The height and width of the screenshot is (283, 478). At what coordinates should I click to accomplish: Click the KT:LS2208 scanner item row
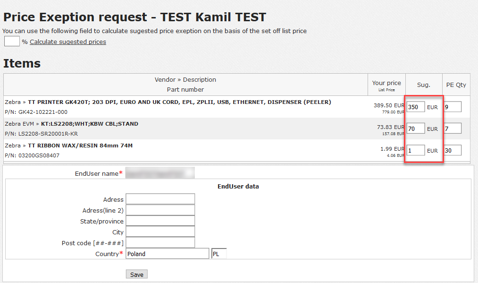click(185, 129)
